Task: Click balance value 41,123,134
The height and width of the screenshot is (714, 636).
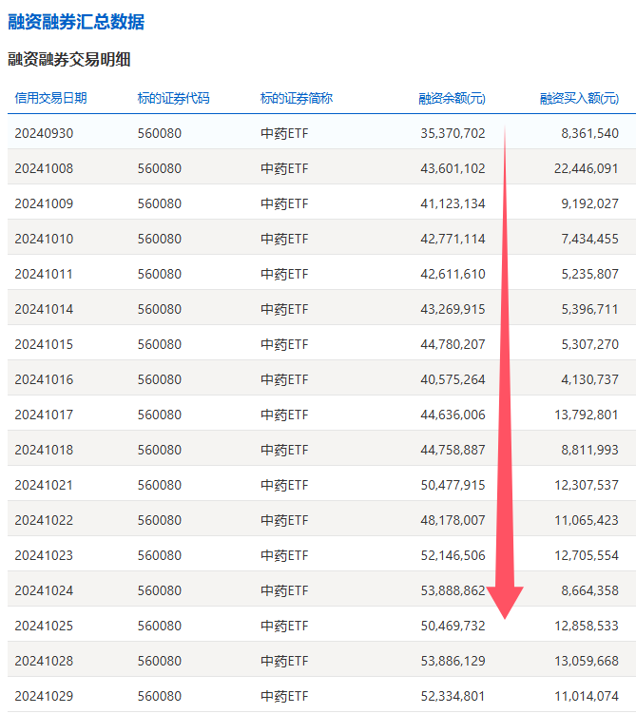Action: (453, 203)
